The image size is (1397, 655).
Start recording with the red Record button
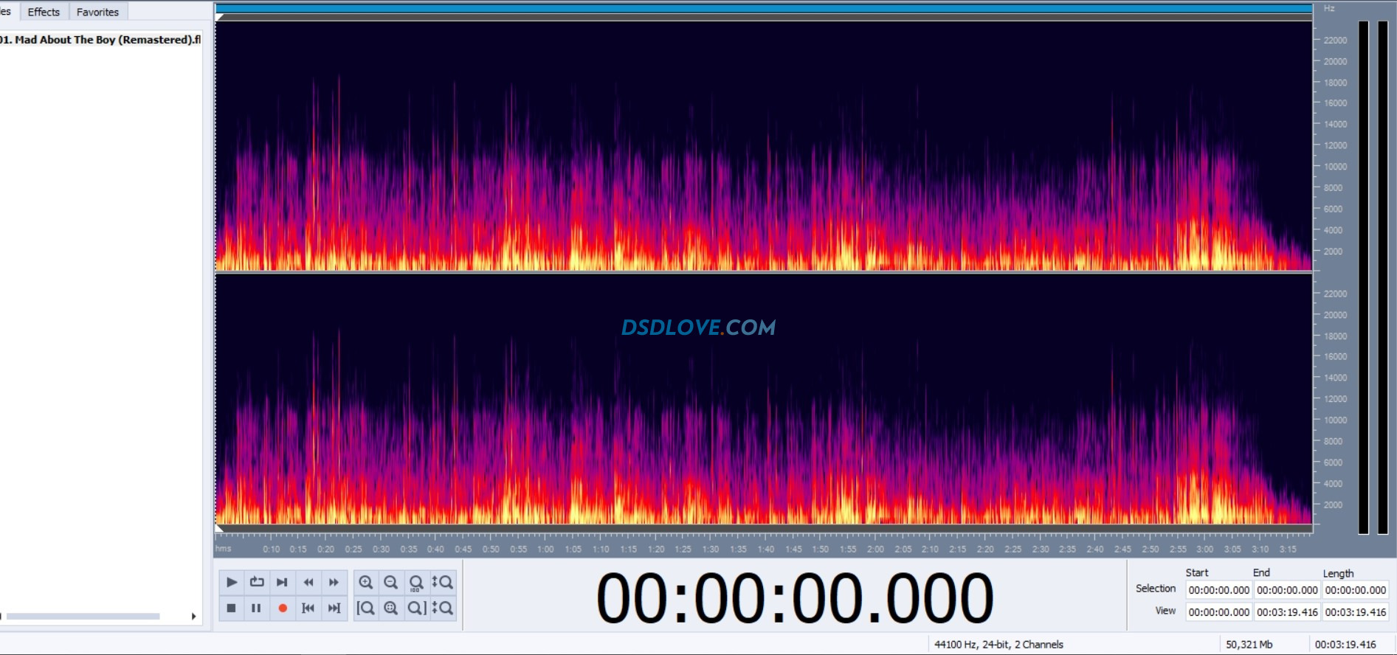(x=282, y=608)
